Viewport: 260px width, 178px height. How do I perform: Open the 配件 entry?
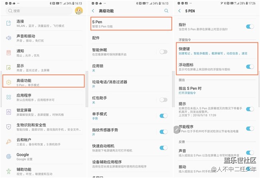click(x=130, y=38)
